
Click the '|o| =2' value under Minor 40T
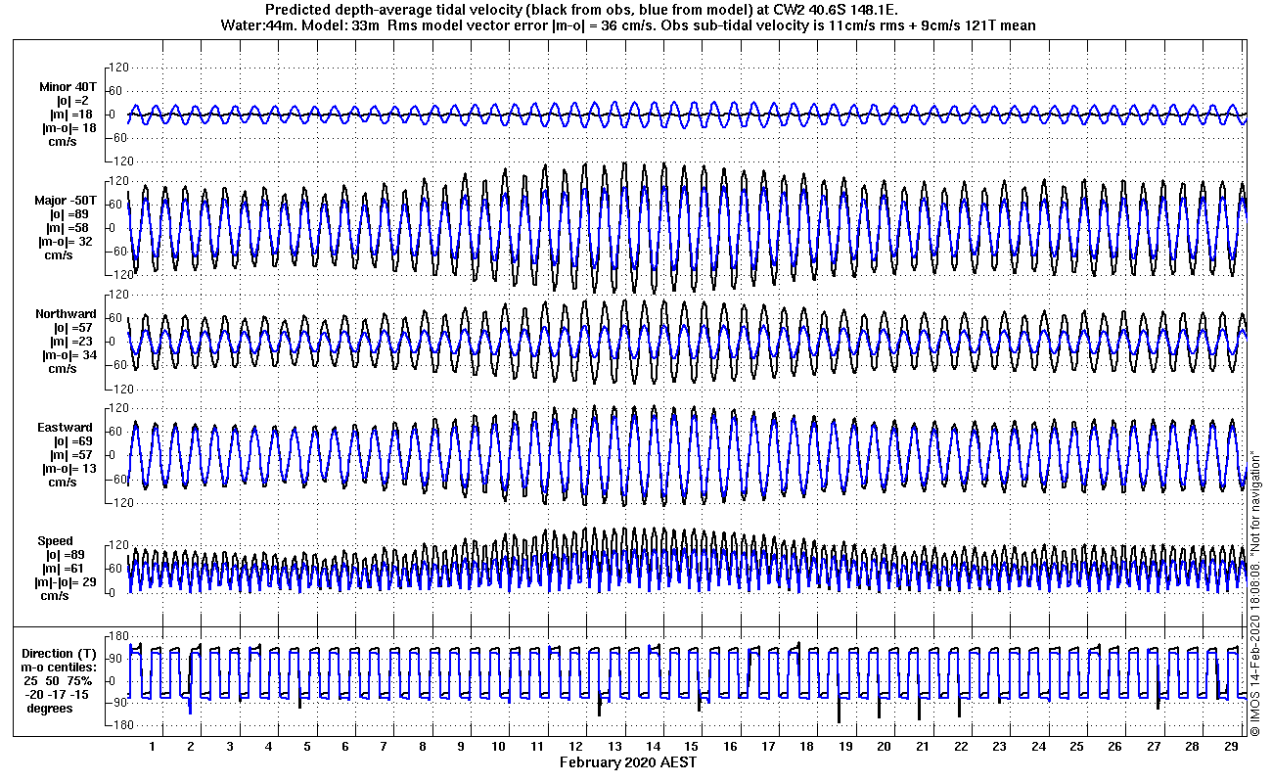[72, 101]
